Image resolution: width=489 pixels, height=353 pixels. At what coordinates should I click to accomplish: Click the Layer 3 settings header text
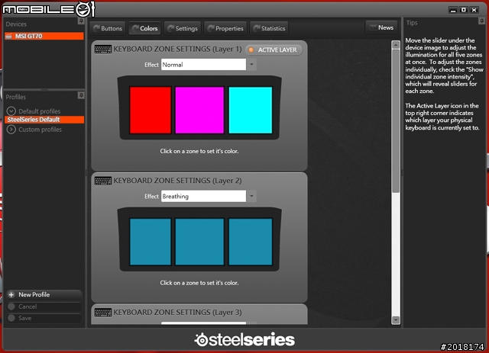click(x=177, y=313)
